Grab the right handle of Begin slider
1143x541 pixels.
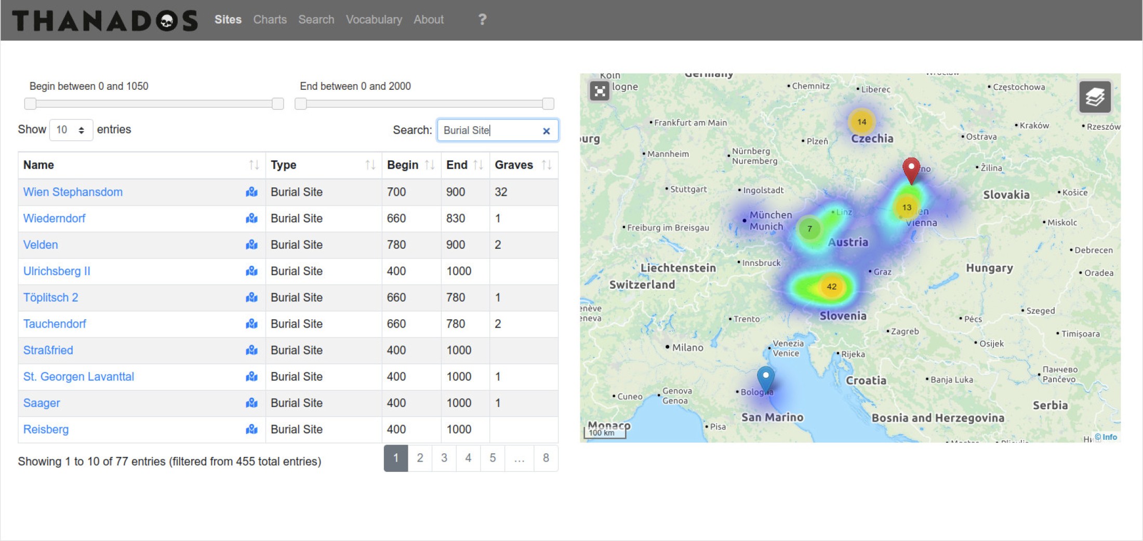(x=278, y=104)
